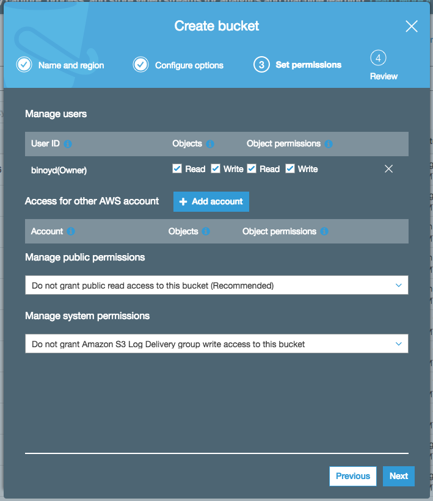Uncheck Object permissions Read for binoyd

coord(252,168)
